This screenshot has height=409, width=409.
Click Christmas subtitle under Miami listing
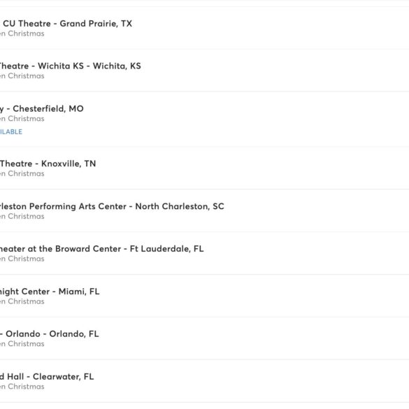click(22, 301)
